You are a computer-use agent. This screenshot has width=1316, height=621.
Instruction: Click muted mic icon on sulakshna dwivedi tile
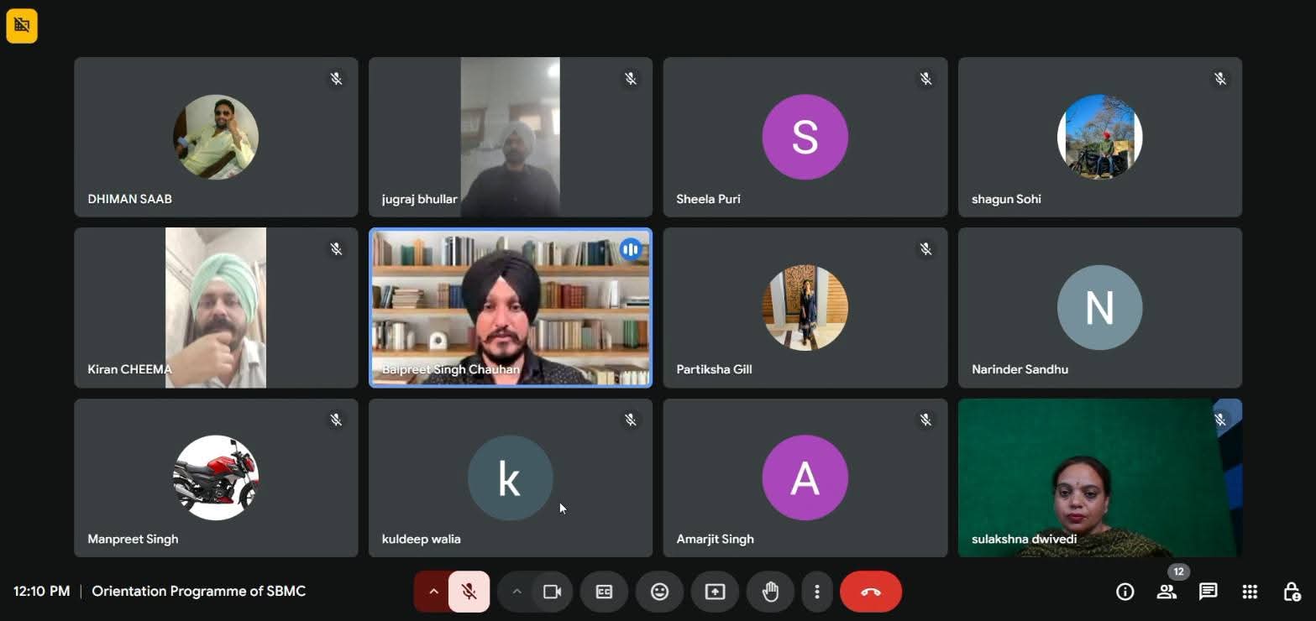pos(1220,419)
